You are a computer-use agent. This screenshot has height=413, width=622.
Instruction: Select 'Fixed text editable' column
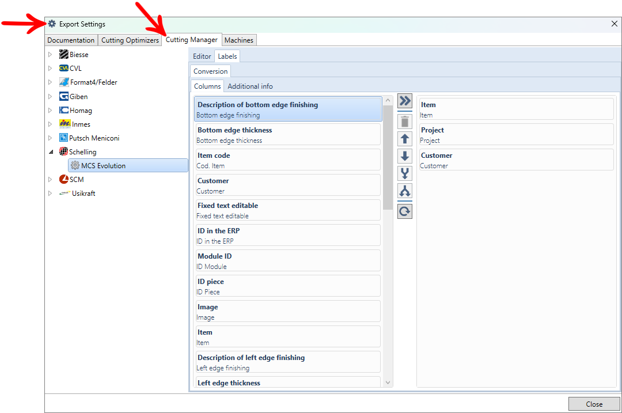click(x=289, y=210)
